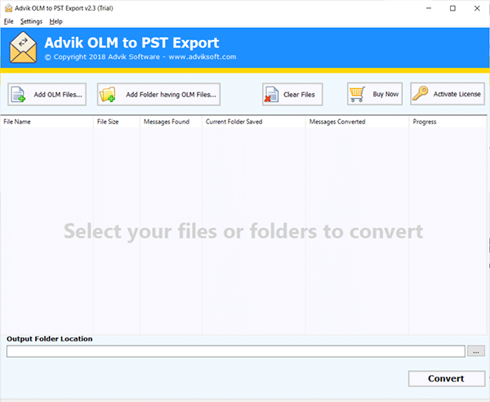This screenshot has width=490, height=402.
Task: Click the Messages Converted column header
Action: [357, 122]
